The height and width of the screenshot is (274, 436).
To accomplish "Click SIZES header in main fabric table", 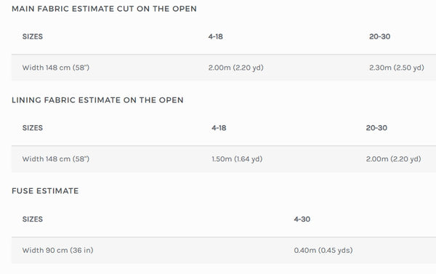I will (x=33, y=36).
